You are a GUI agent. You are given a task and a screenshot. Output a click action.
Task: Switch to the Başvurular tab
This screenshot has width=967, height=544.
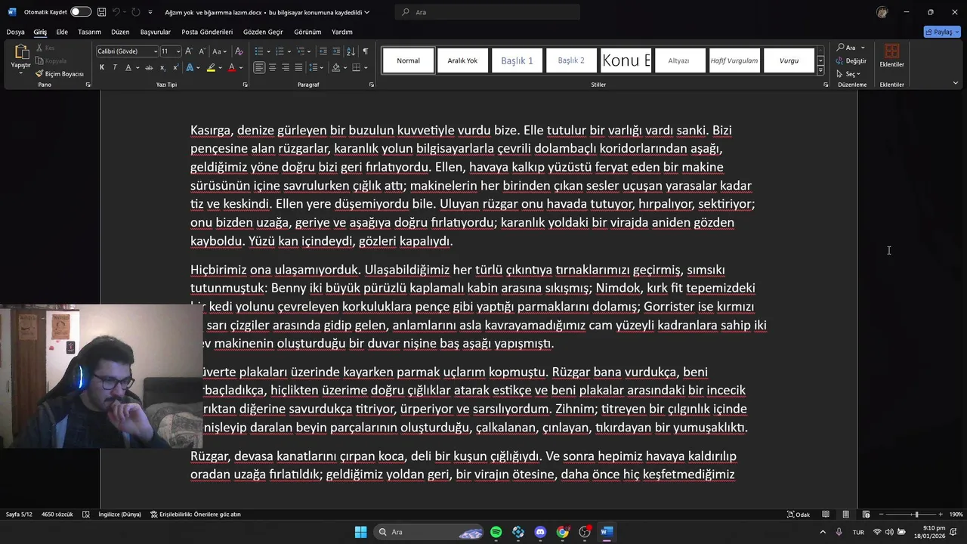[x=156, y=32]
